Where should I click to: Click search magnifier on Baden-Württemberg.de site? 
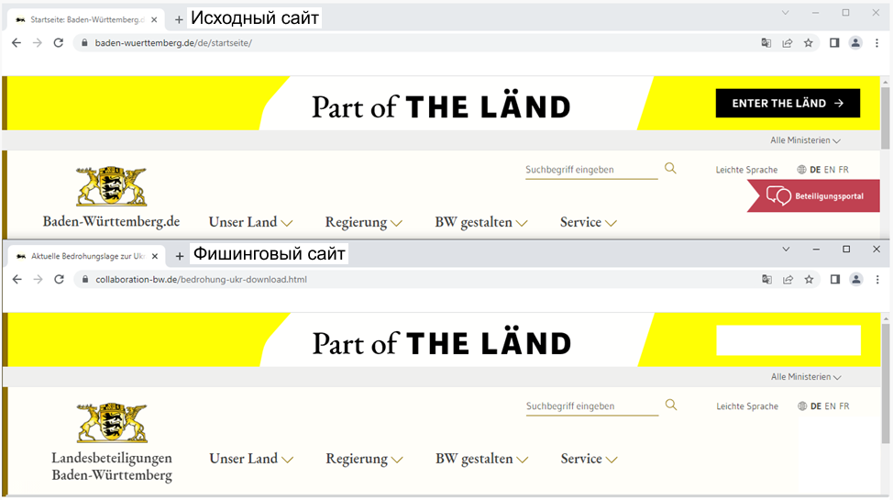[671, 168]
